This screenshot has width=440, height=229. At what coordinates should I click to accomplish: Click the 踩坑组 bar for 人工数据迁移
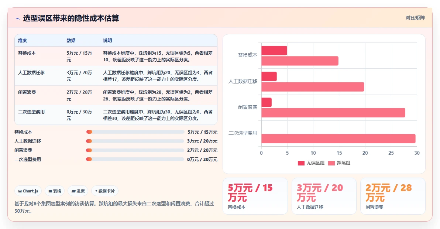tap(313, 87)
